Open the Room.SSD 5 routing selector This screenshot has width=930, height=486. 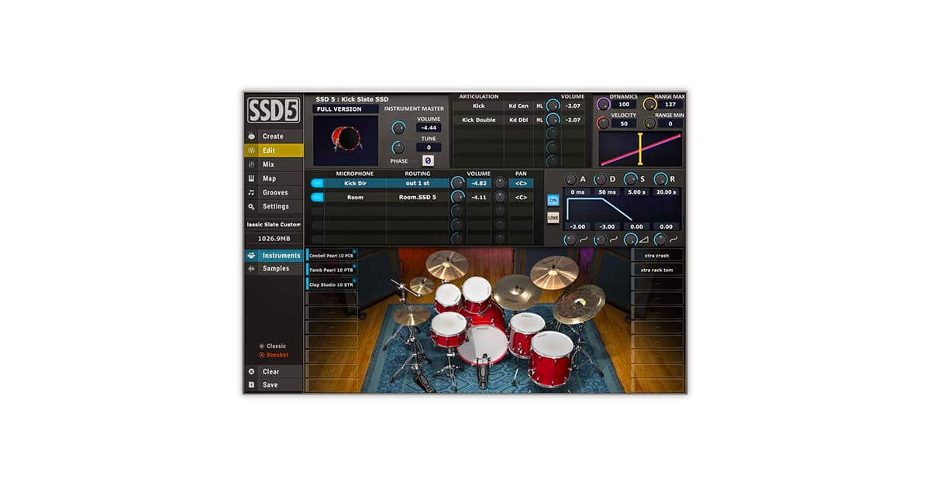416,197
